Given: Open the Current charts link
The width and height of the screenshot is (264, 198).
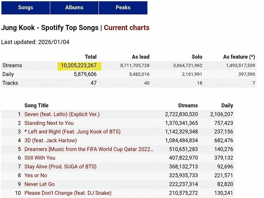Looking at the screenshot, I should (126, 28).
